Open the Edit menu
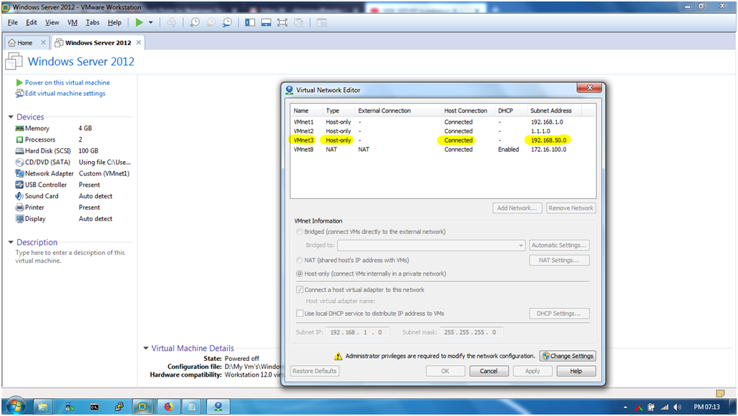Screen dimensions: 738x416 31,22
